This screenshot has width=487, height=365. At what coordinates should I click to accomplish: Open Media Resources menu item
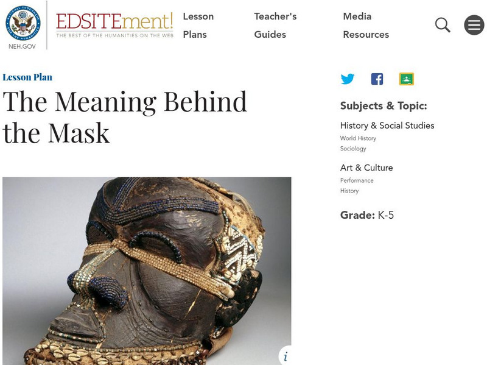[366, 25]
